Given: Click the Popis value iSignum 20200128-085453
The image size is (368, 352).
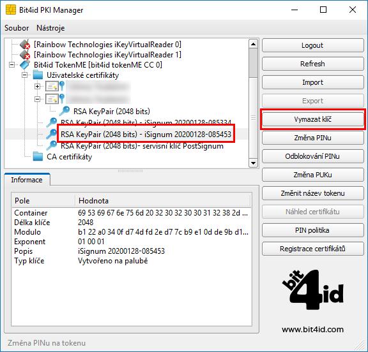Looking at the screenshot, I should pos(121,251).
